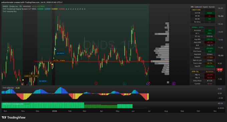The width and height of the screenshot is (227, 122).
Task: Click the OPEN P&L header
Action: 195,72
